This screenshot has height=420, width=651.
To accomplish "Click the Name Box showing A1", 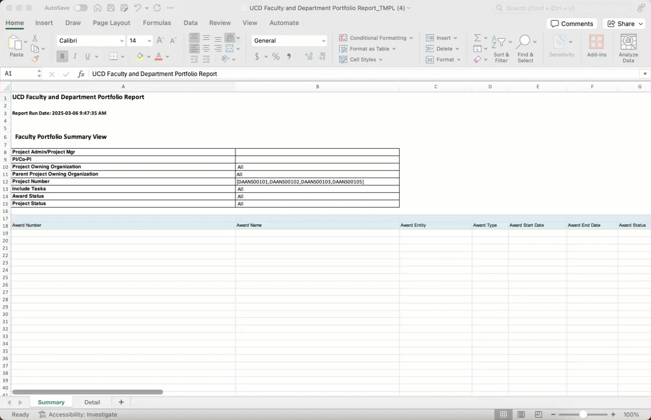I will [x=20, y=74].
